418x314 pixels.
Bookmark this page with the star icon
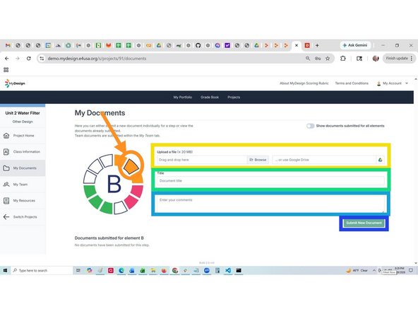tap(328, 59)
